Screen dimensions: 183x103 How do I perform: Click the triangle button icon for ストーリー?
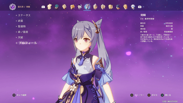tap(132, 95)
